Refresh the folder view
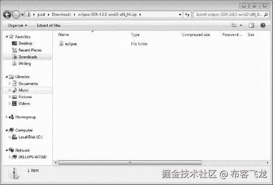The width and height of the screenshot is (273, 185). pos(187,14)
